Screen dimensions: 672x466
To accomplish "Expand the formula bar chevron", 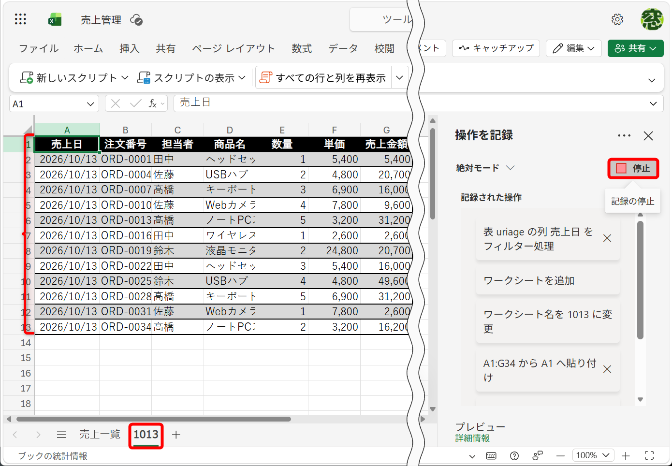I will [x=653, y=103].
